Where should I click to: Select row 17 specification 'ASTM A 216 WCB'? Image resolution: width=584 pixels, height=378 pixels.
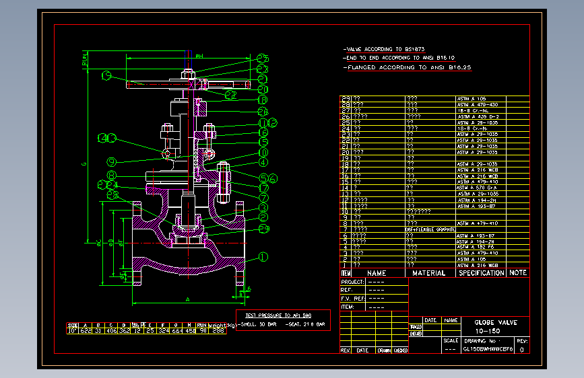(x=478, y=169)
